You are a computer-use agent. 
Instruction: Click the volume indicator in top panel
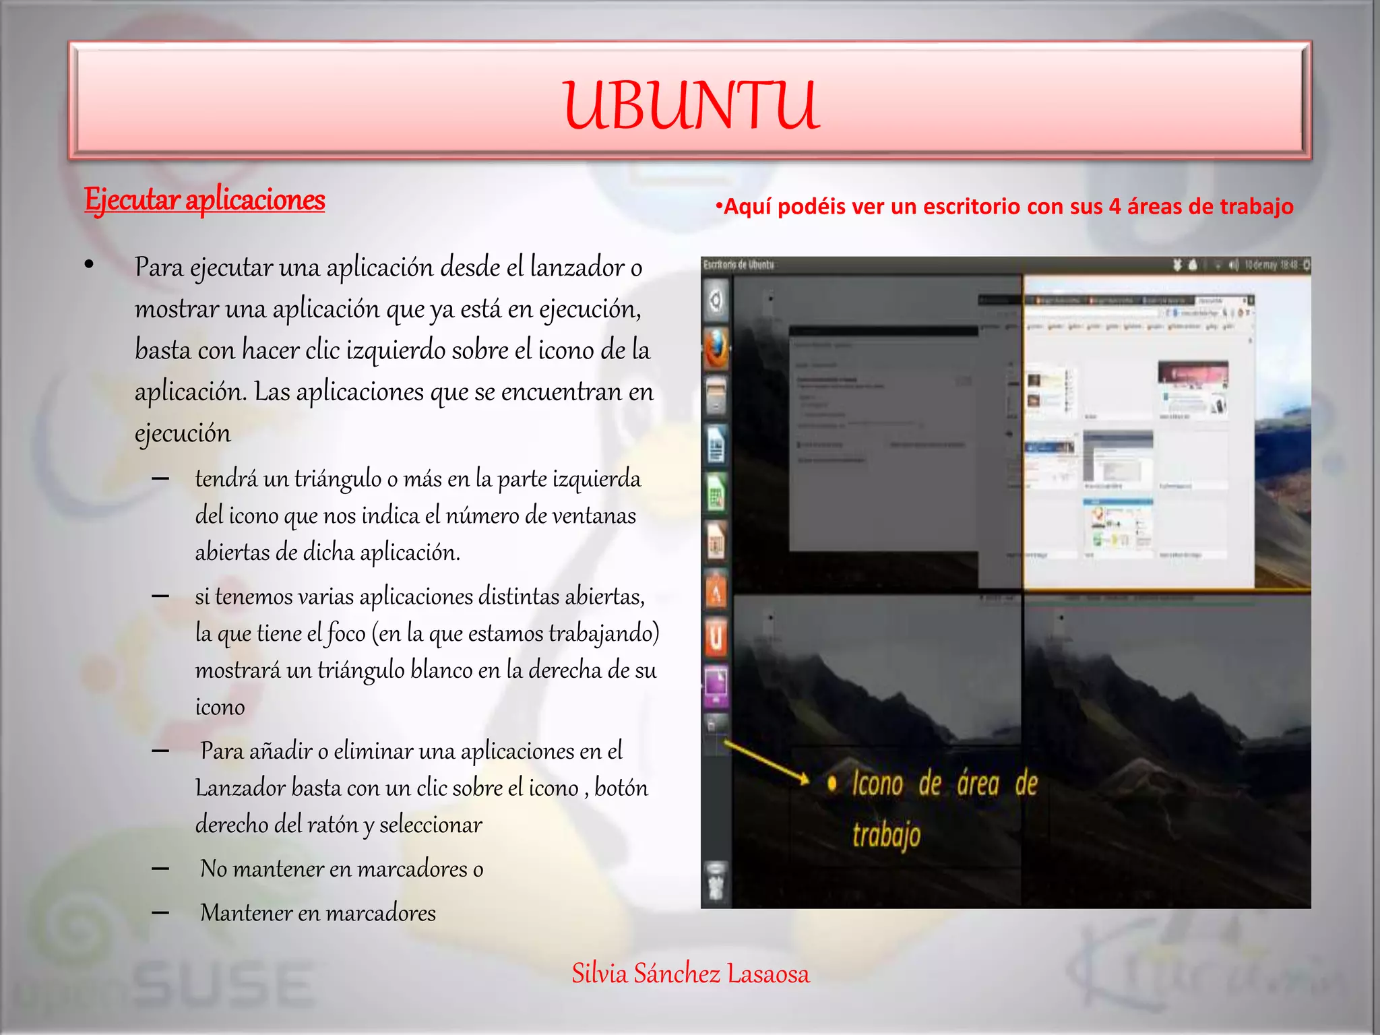pos(1234,265)
